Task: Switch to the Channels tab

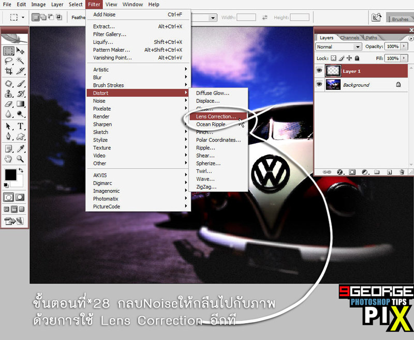Action: click(x=349, y=38)
